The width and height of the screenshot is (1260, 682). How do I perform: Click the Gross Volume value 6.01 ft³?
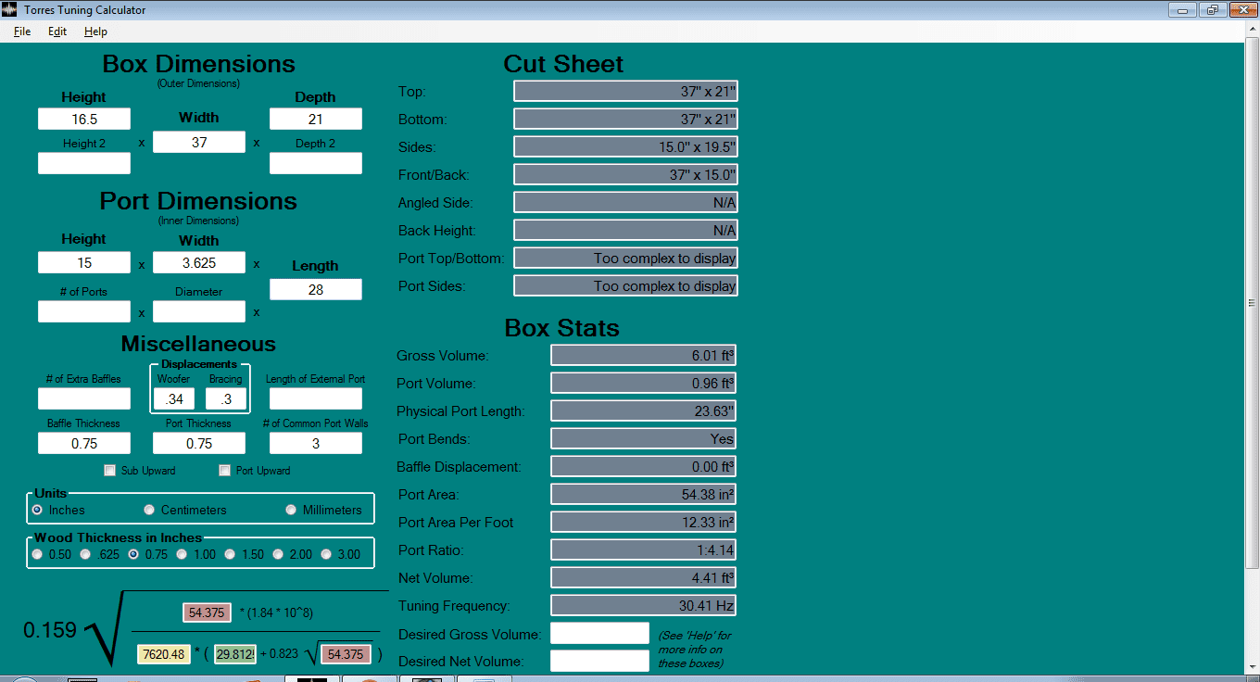pyautogui.click(x=644, y=355)
